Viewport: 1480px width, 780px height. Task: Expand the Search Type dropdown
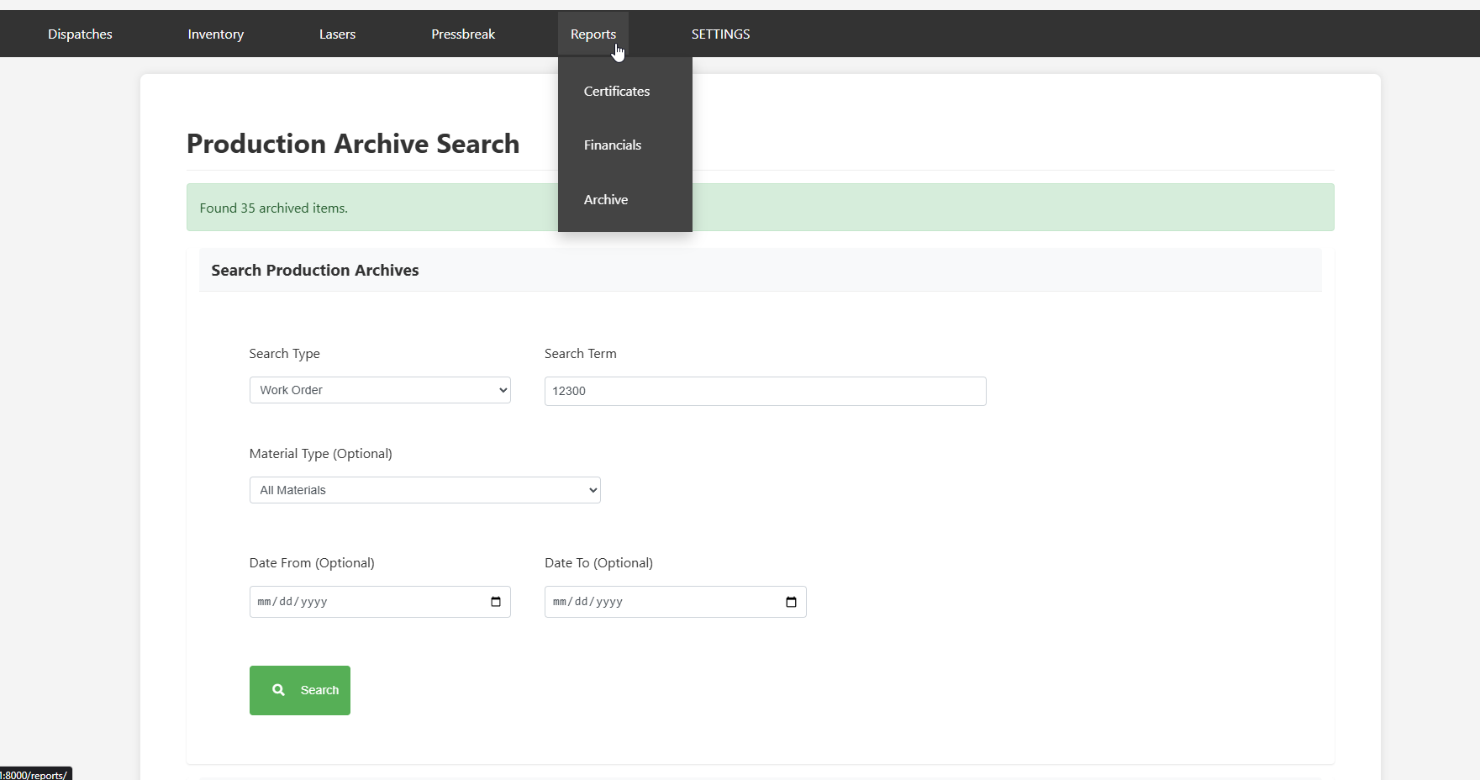pyautogui.click(x=380, y=390)
